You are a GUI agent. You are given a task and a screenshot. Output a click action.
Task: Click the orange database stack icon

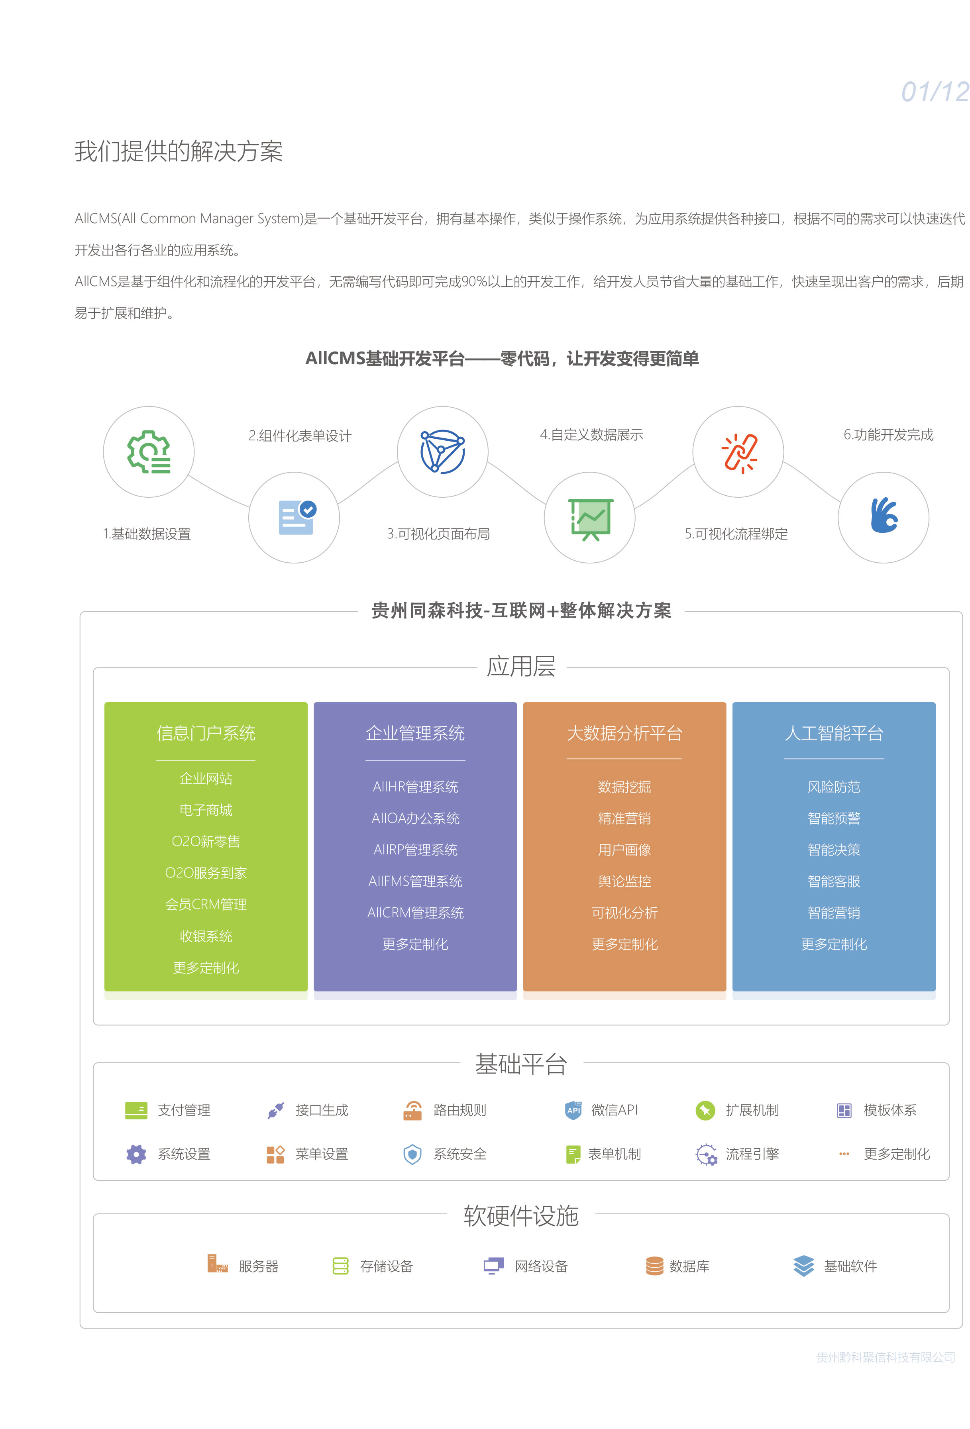pos(654,1266)
